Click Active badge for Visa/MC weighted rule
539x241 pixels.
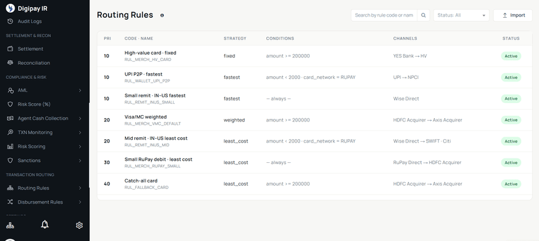click(x=511, y=120)
